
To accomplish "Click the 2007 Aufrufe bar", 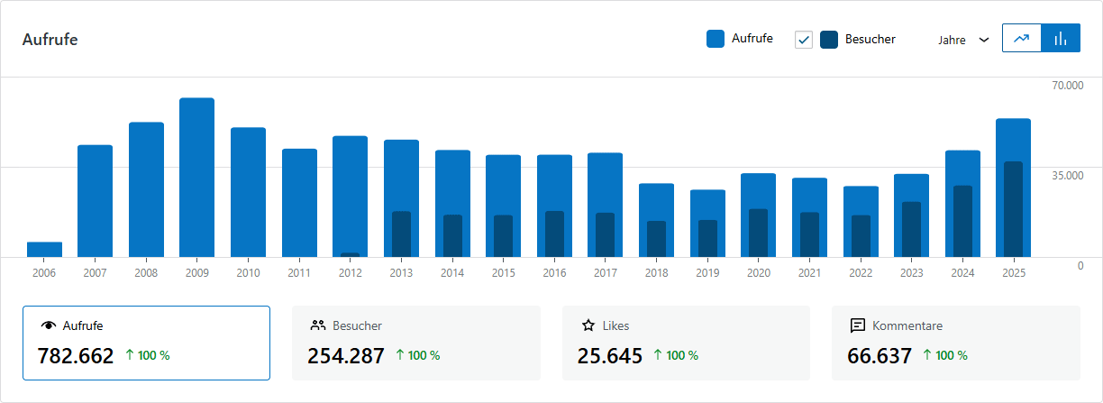I will [x=95, y=201].
